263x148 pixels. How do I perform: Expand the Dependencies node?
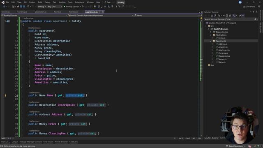pyautogui.click(x=211, y=32)
